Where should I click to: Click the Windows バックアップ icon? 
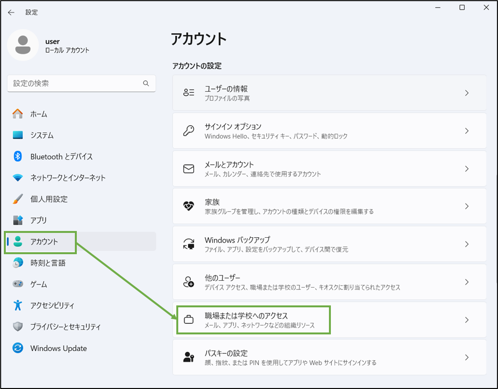pyautogui.click(x=189, y=244)
